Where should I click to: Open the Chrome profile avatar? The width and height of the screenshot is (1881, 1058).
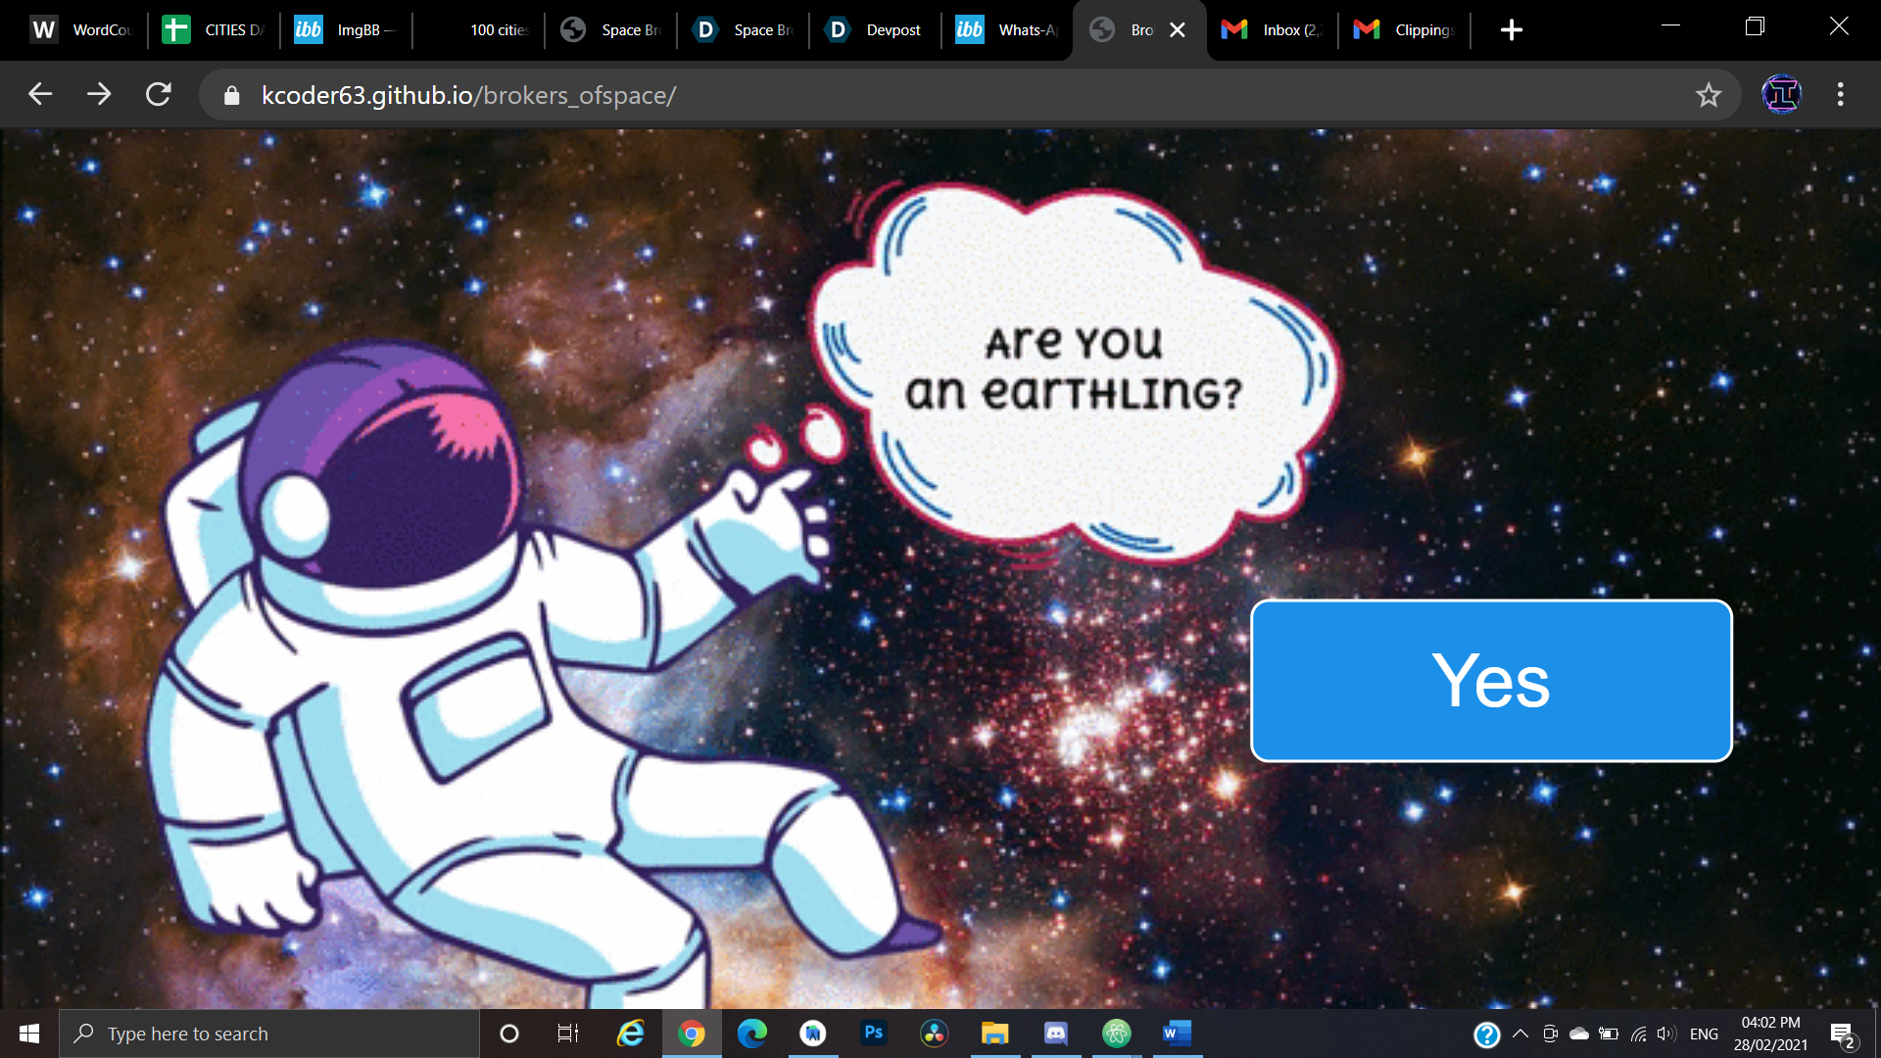[1781, 95]
